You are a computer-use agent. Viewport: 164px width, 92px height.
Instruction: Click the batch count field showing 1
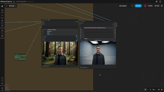[x=132, y=6]
